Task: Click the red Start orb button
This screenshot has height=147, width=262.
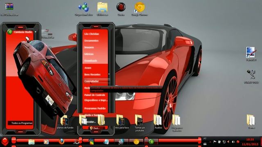Action: (x=5, y=141)
